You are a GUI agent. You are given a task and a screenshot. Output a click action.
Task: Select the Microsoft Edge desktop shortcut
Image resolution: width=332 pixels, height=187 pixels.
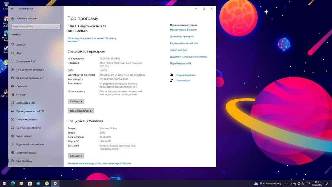tap(6, 36)
